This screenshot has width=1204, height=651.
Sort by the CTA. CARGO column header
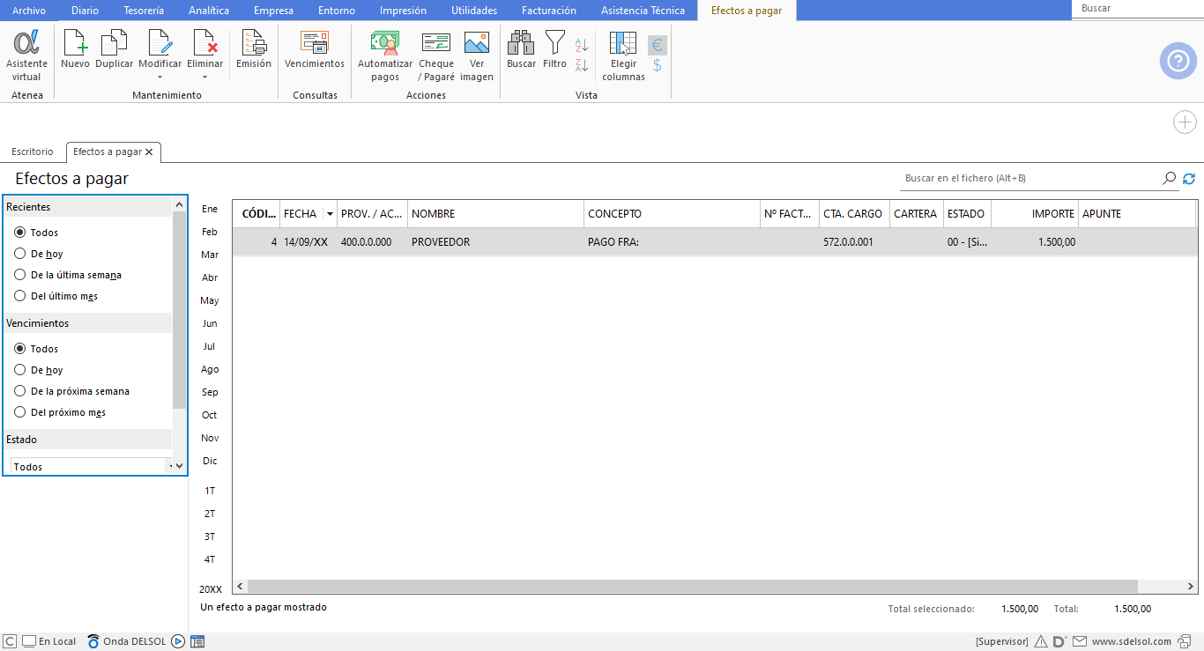point(854,214)
